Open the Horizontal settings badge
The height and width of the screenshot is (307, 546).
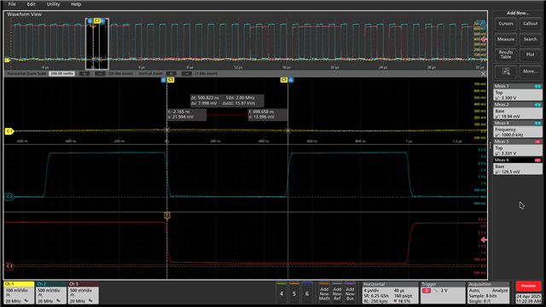[390, 293]
